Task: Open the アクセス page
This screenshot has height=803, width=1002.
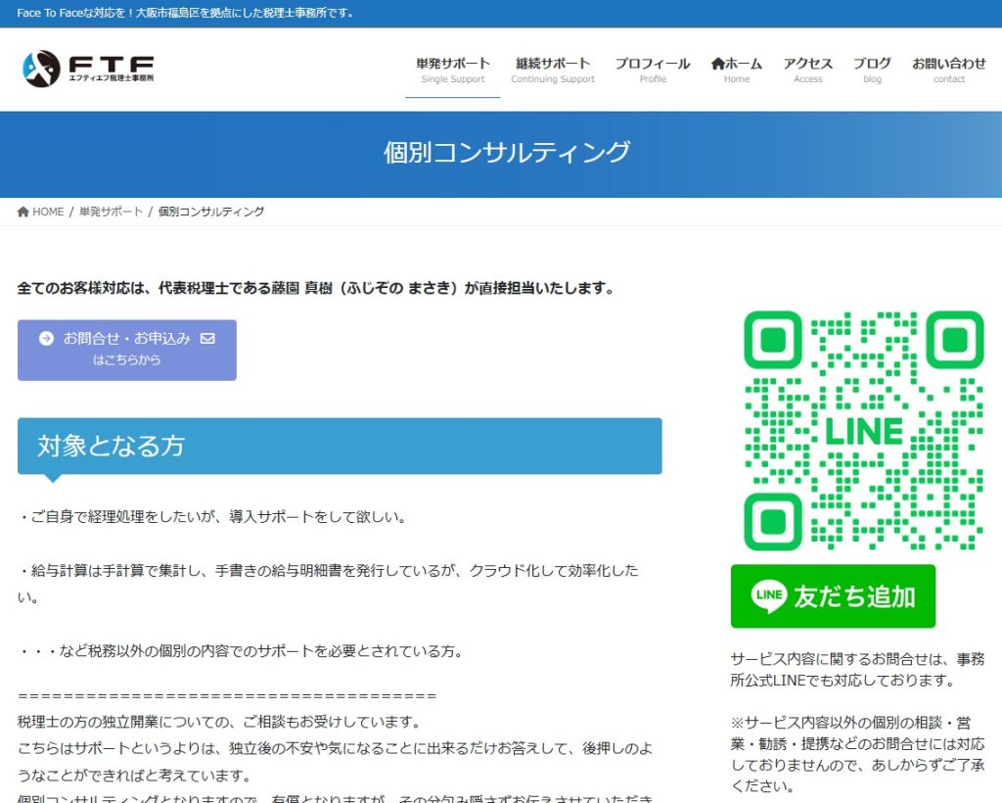Action: (x=807, y=70)
